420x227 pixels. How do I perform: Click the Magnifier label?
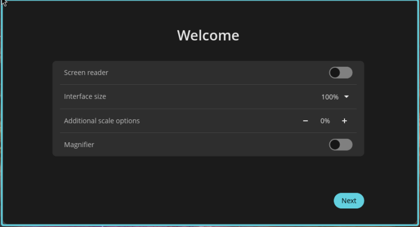click(x=79, y=145)
